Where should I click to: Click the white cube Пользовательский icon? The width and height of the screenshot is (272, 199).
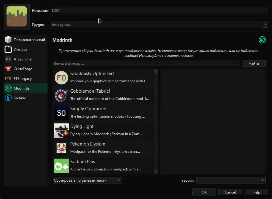tap(8, 40)
